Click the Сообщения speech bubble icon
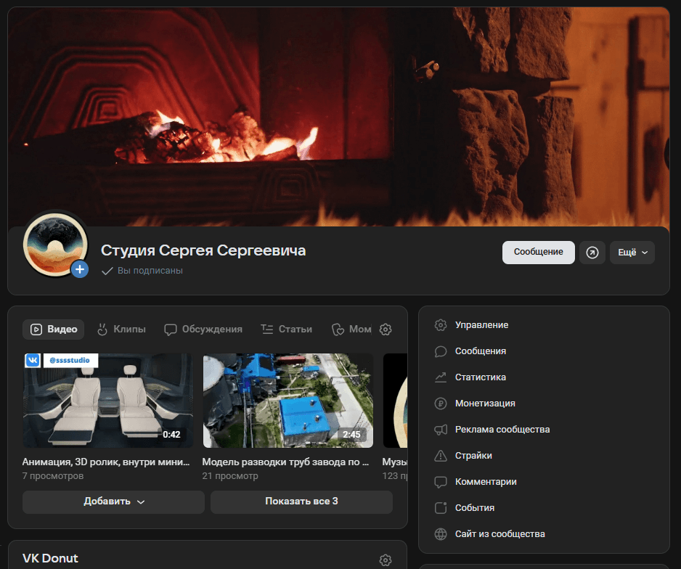The image size is (681, 569). (x=441, y=351)
